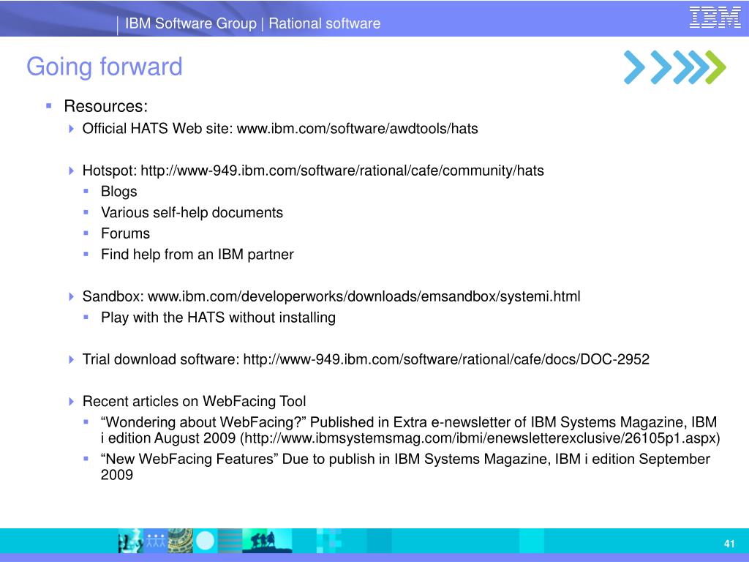
Task: Open the www.ibm.com/software/awdtools/hats URL
Action: (x=357, y=129)
